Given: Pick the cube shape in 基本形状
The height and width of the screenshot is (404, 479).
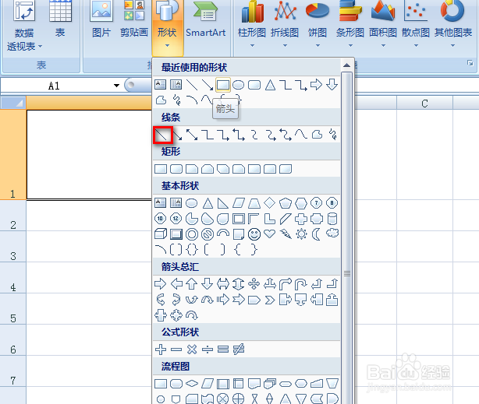Looking at the screenshot, I should click(x=161, y=234).
